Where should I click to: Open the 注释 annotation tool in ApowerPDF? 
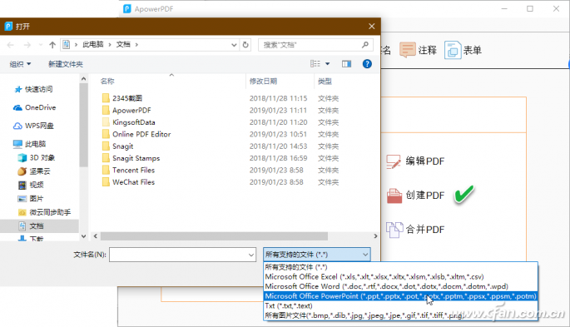coord(418,50)
